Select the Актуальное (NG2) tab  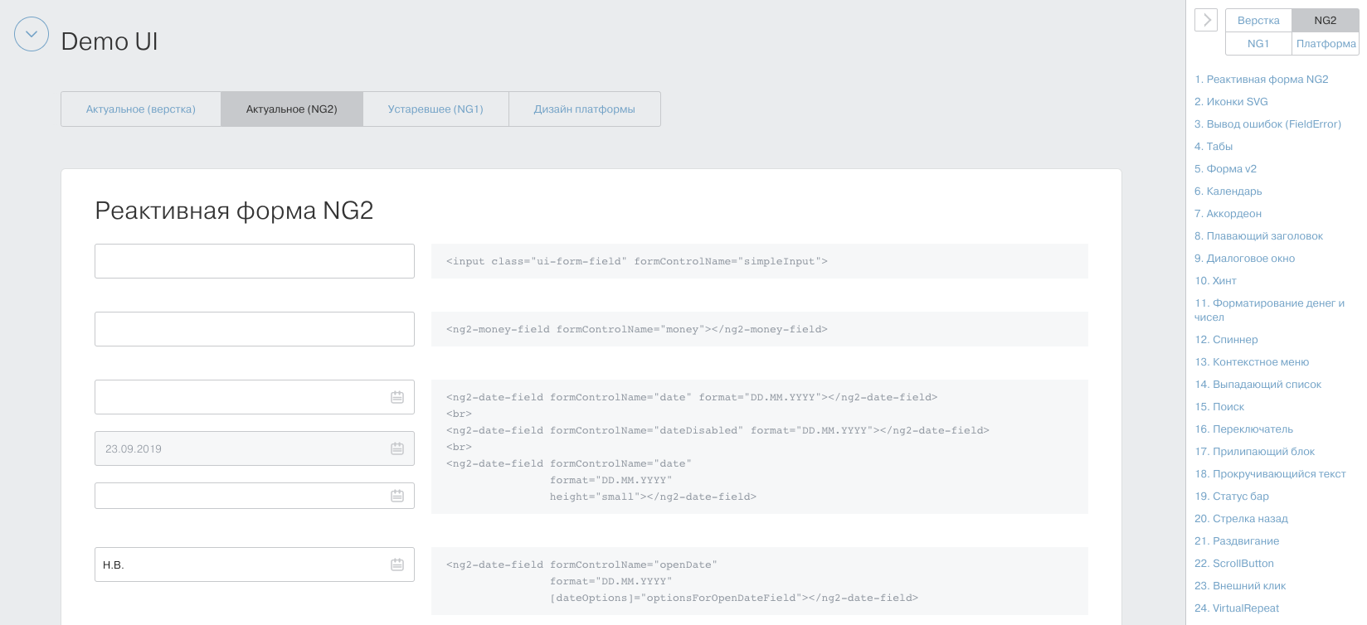click(292, 109)
